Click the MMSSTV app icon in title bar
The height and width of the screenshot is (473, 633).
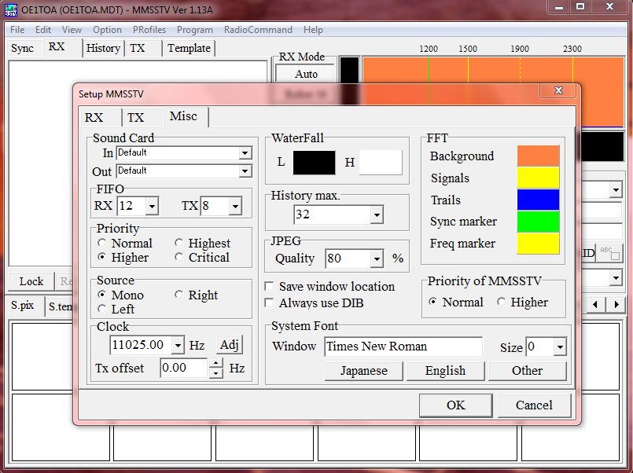11,9
